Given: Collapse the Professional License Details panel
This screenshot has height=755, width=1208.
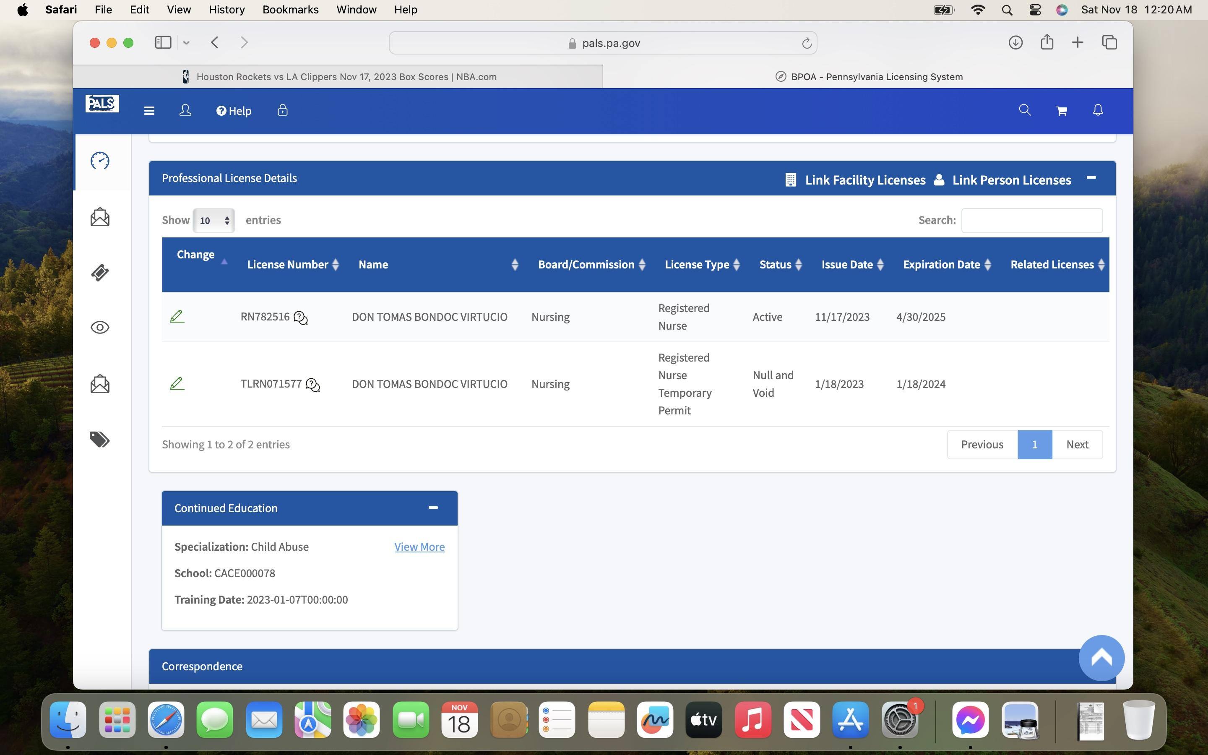Looking at the screenshot, I should [x=1091, y=178].
